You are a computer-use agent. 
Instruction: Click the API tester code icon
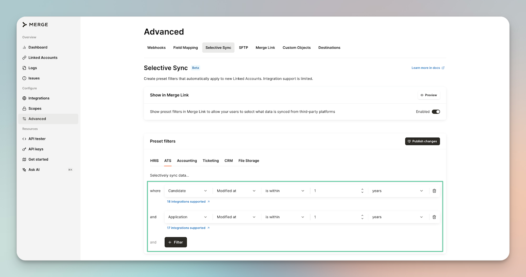(x=24, y=139)
